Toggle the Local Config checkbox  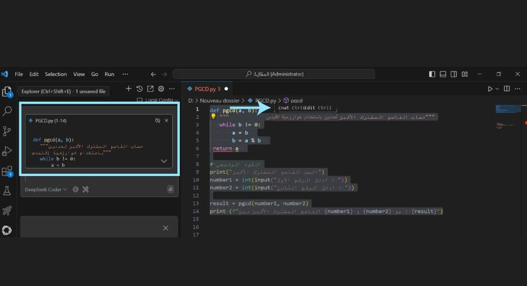(x=139, y=100)
